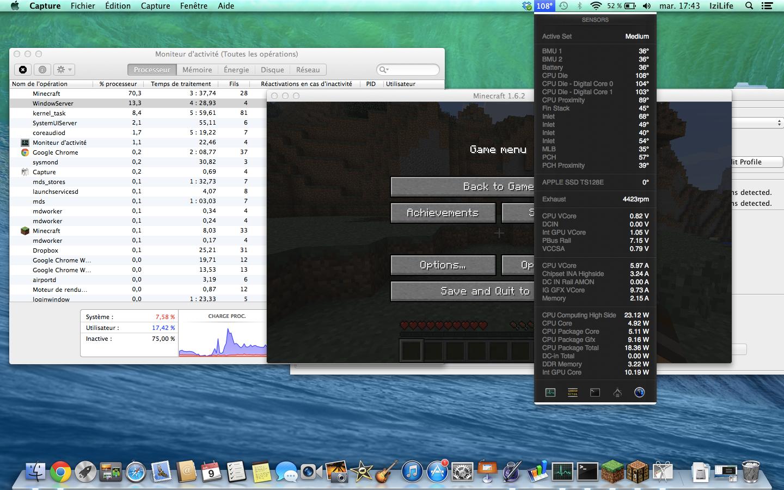Open Safari compass icon in Dock
784x490 pixels.
tap(136, 472)
